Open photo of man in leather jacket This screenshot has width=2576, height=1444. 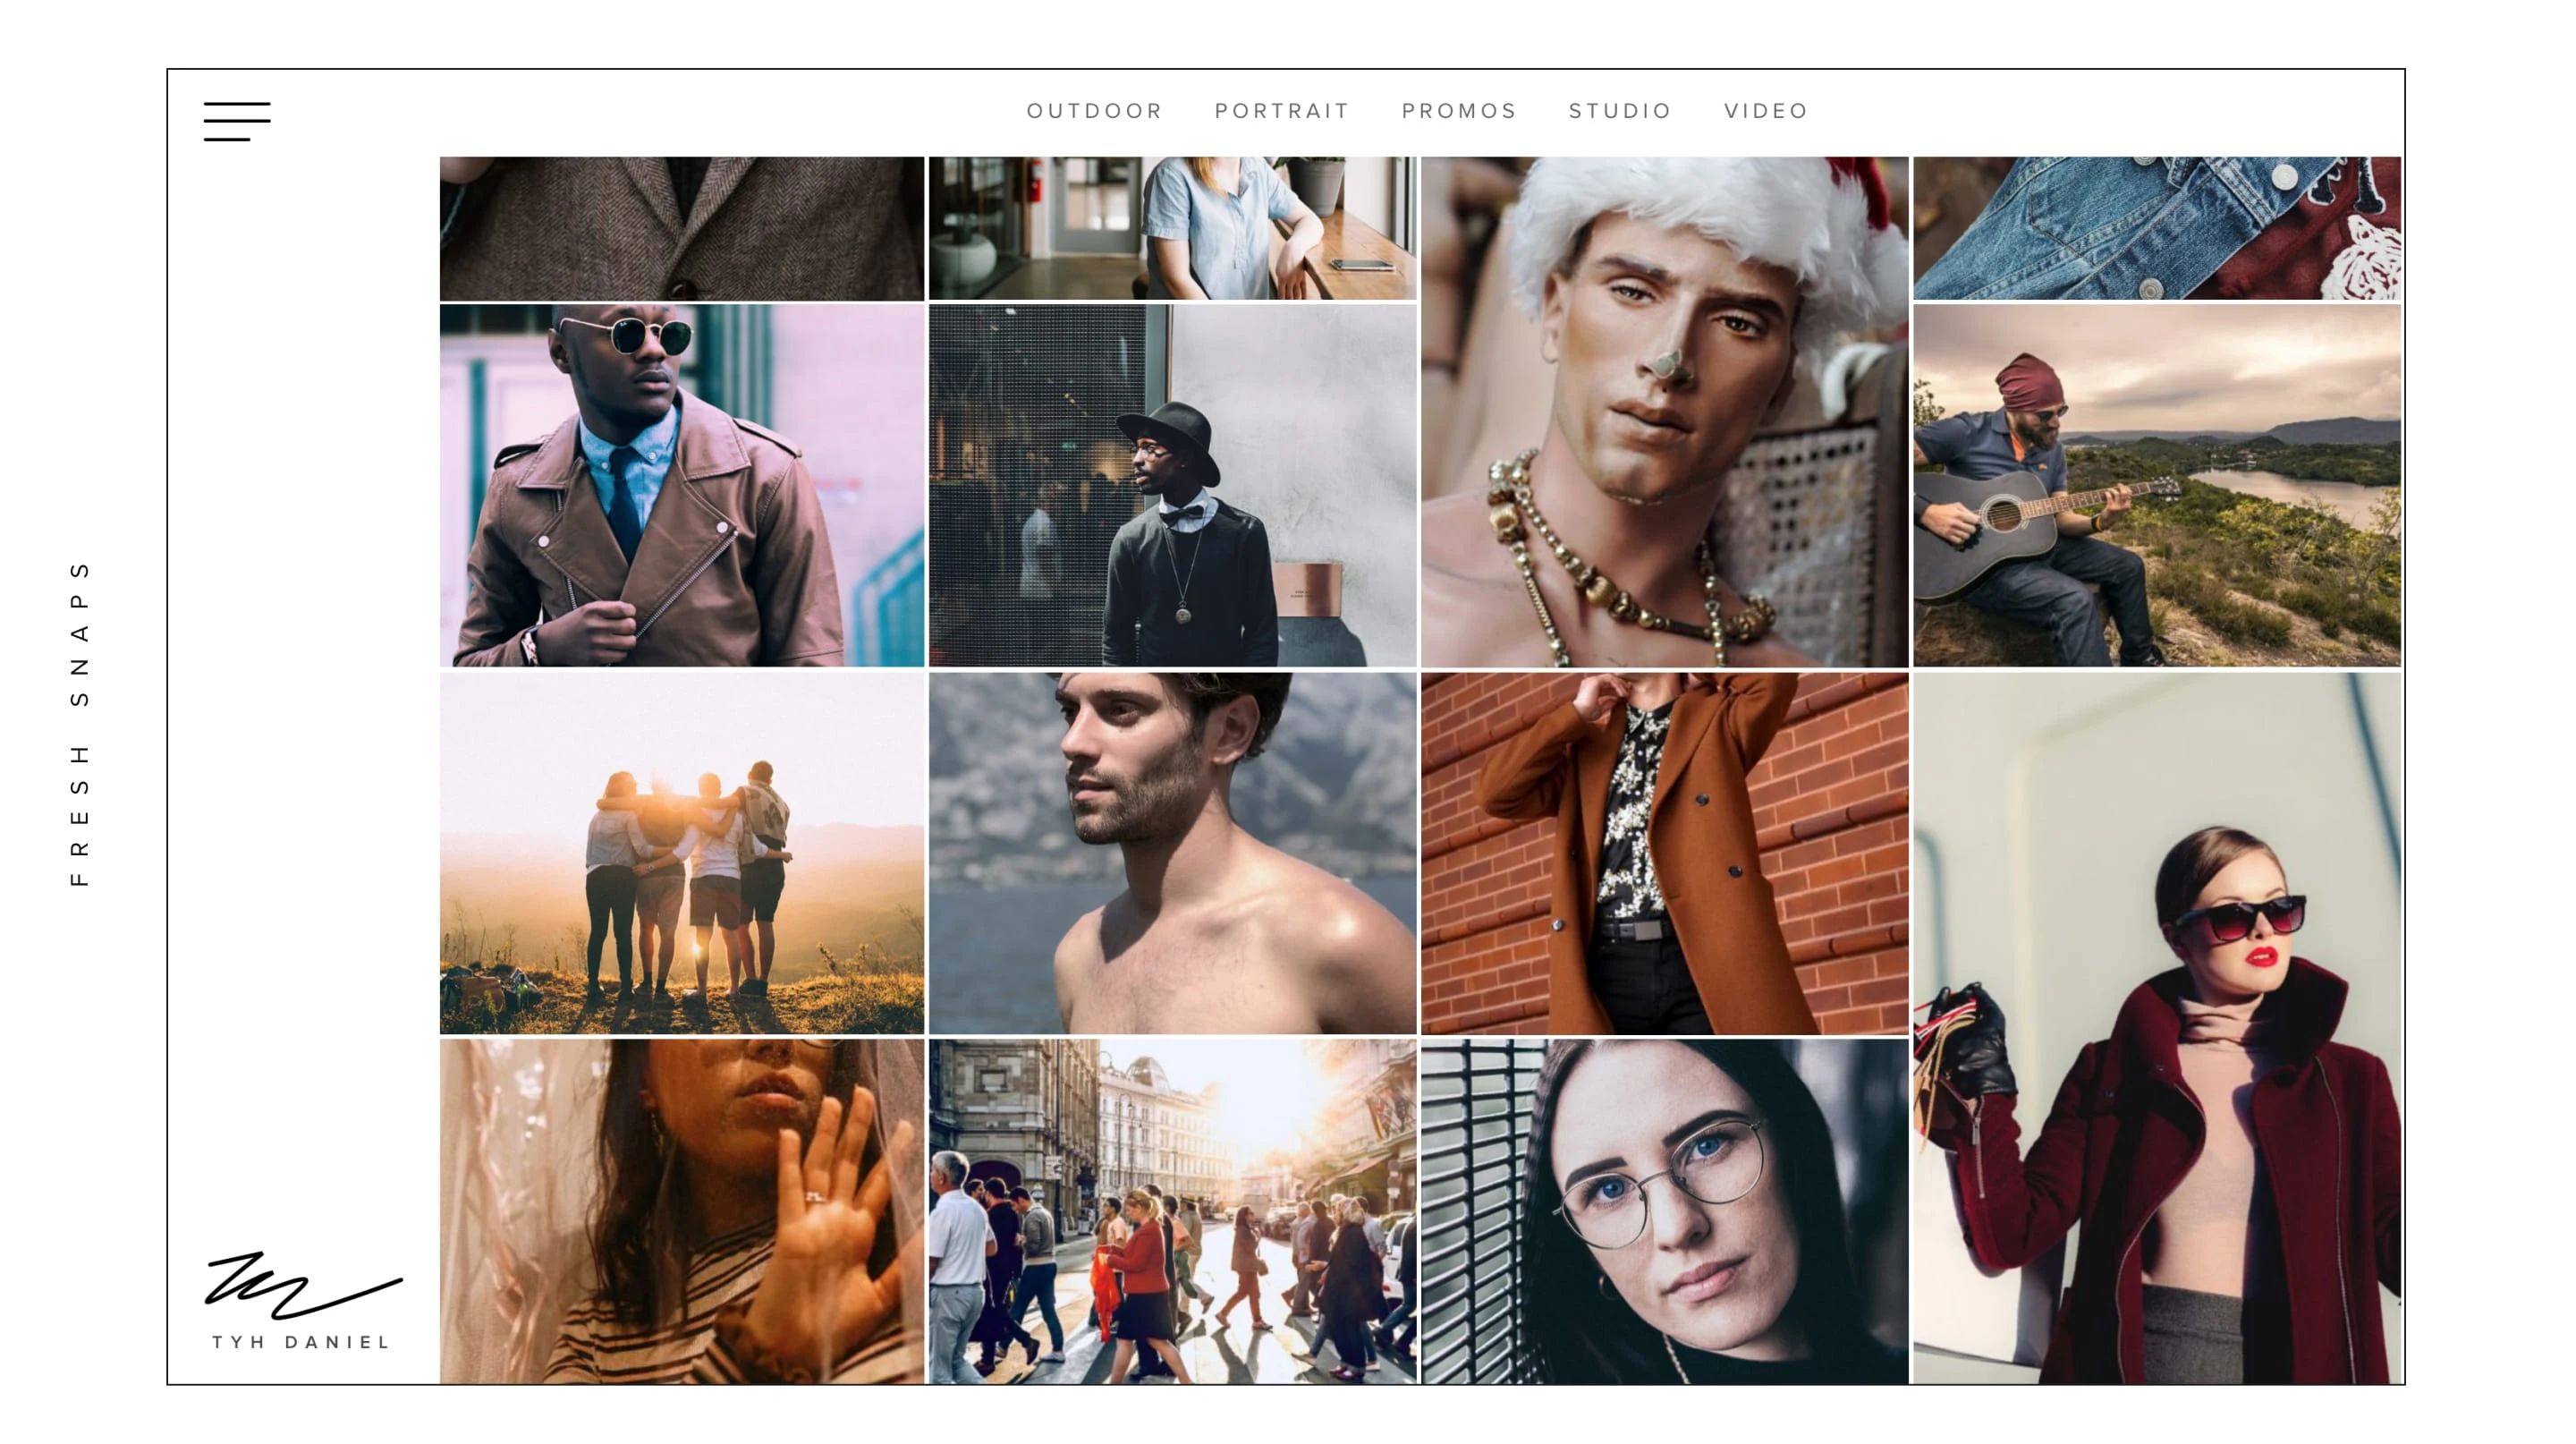coord(682,485)
